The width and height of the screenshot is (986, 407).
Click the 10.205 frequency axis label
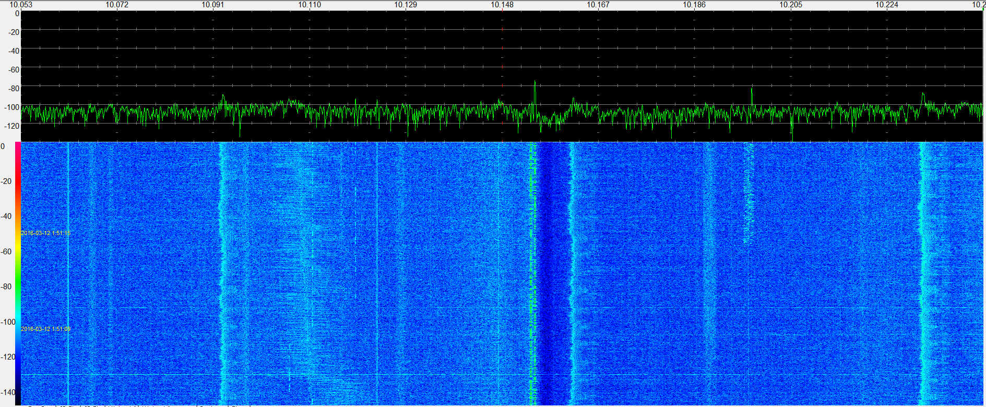791,5
